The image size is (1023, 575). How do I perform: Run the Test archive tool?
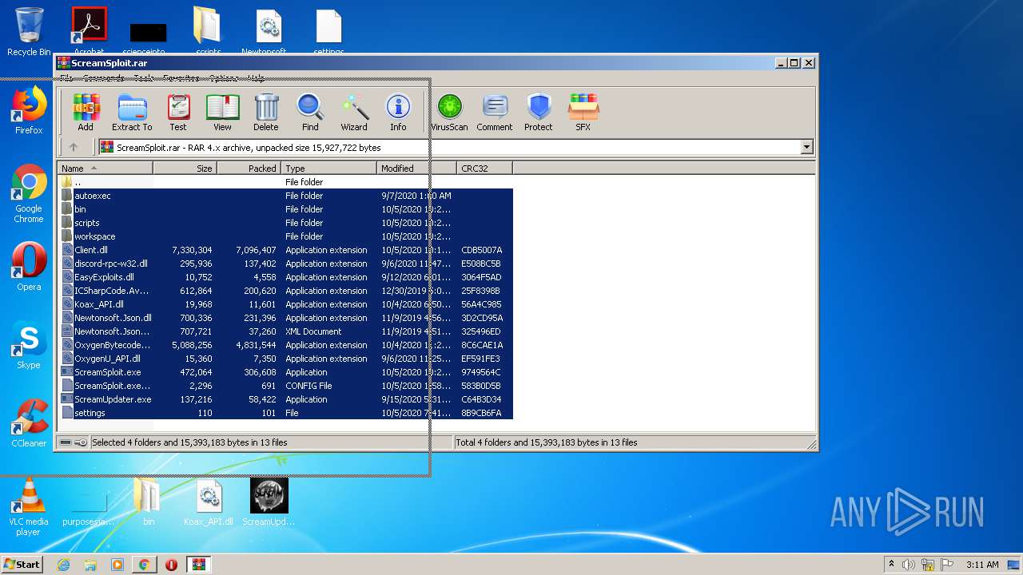tap(178, 112)
